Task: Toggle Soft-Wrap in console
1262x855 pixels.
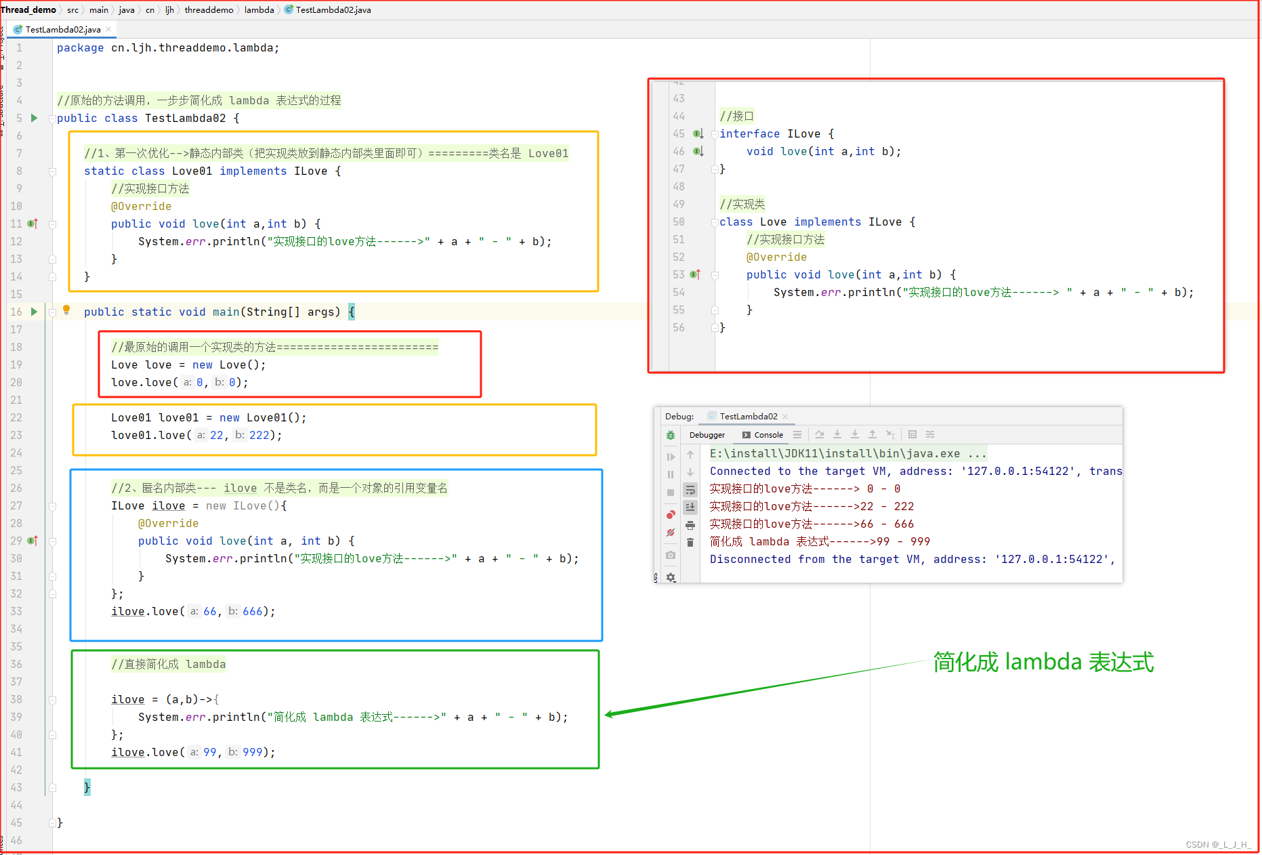Action: tap(690, 490)
